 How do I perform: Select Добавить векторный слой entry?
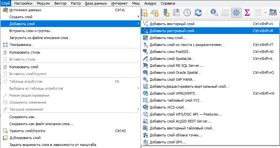[173, 24]
